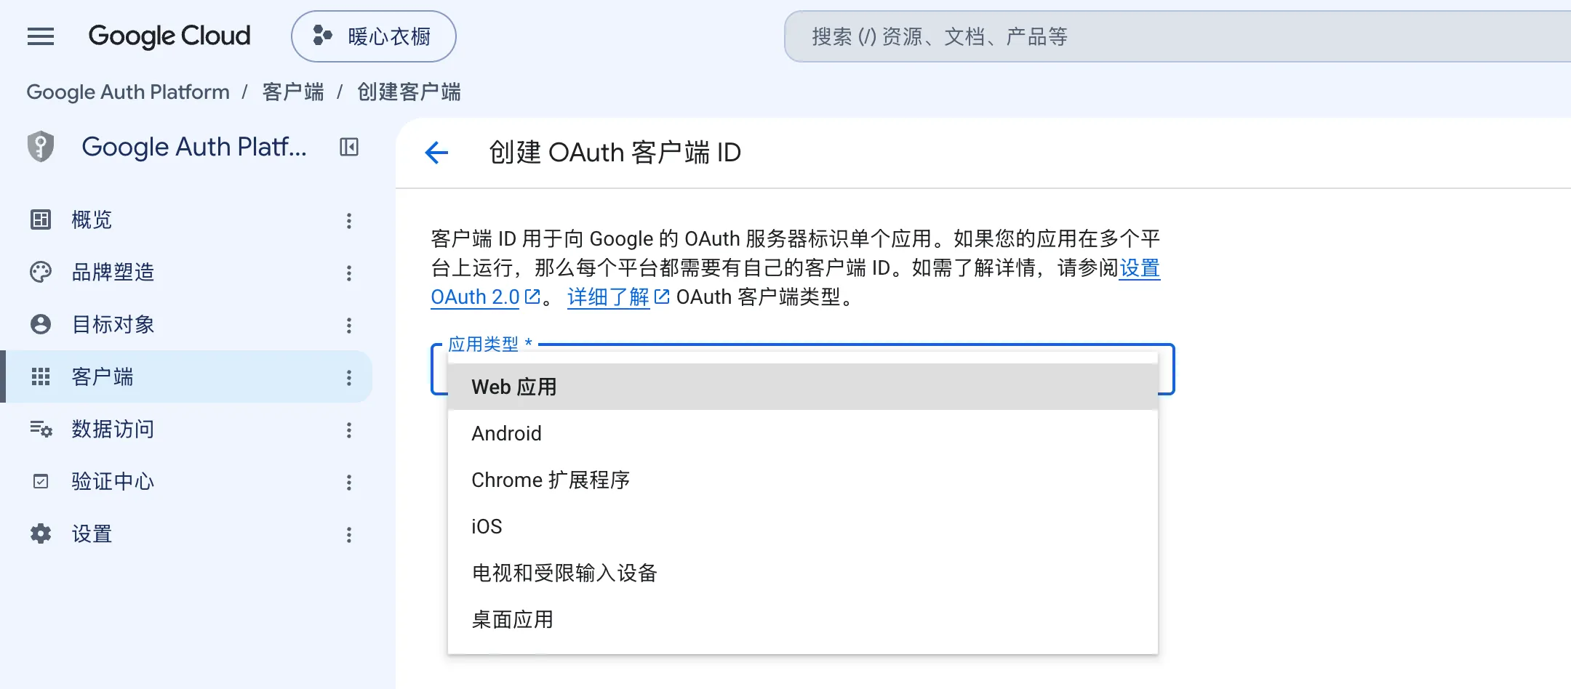The width and height of the screenshot is (1571, 689).
Task: Click the 概览 dashboard icon
Action: point(41,219)
